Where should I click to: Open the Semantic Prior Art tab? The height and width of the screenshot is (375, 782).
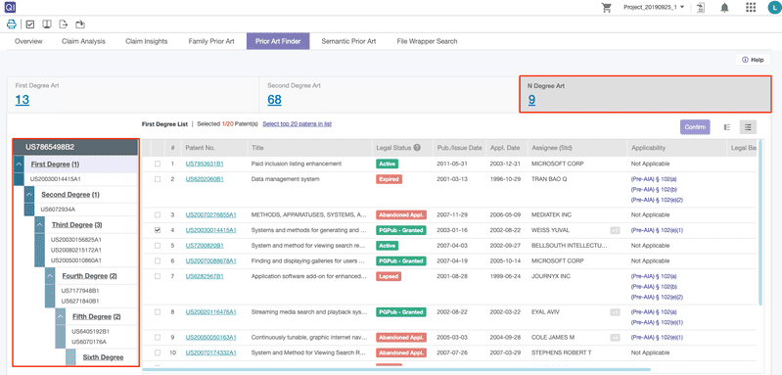pyautogui.click(x=348, y=41)
